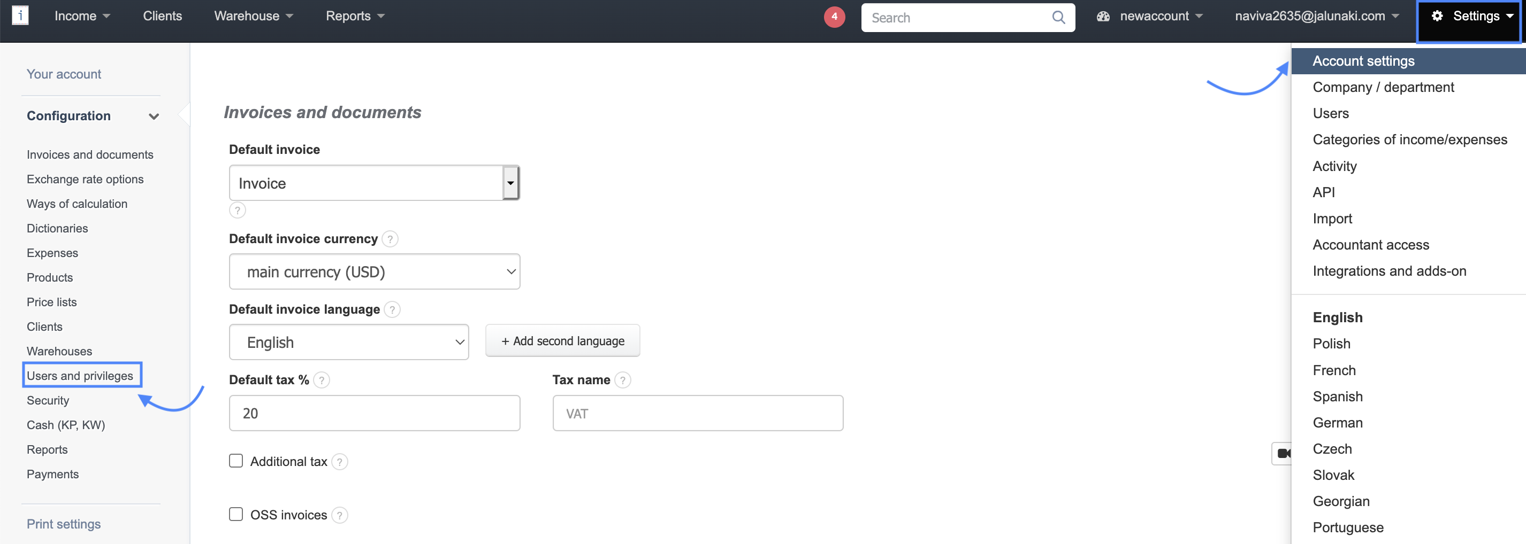This screenshot has width=1526, height=544.
Task: Show help tooltip for Tax name
Action: coord(622,380)
